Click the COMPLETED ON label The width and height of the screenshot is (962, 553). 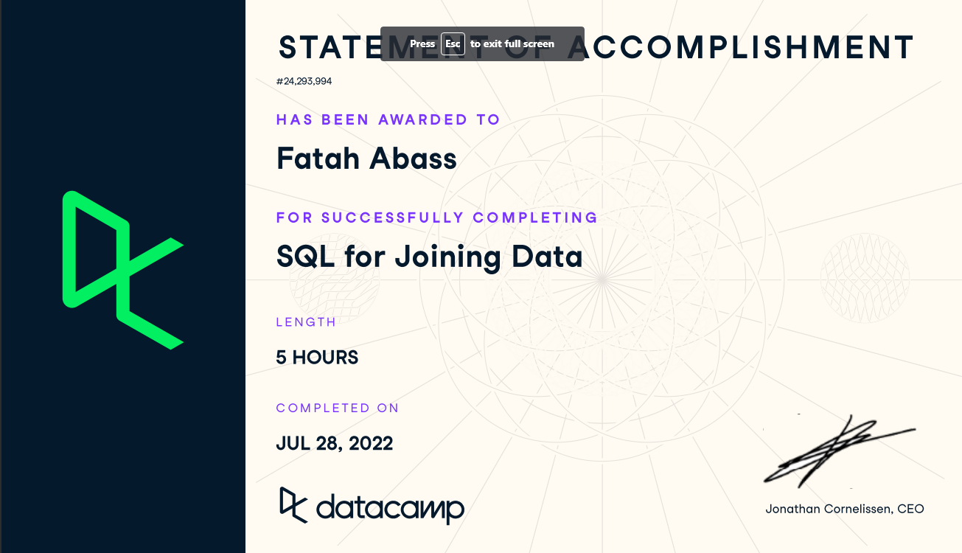(338, 408)
